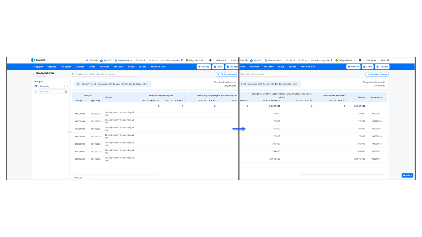Screen dimensions: 422x237
Task: Click Nhà bếp button in the left screenshot
Action: (x=204, y=67)
